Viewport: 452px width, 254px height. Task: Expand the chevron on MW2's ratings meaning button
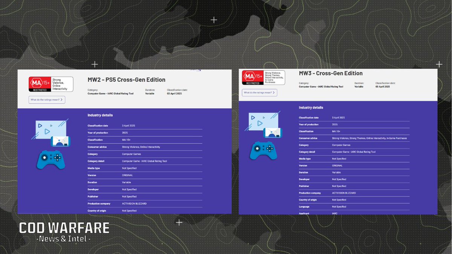coord(61,99)
